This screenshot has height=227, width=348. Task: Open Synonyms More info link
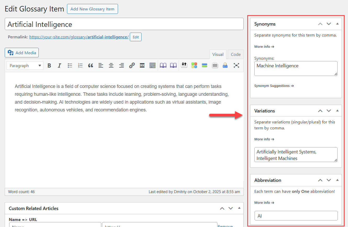(264, 46)
